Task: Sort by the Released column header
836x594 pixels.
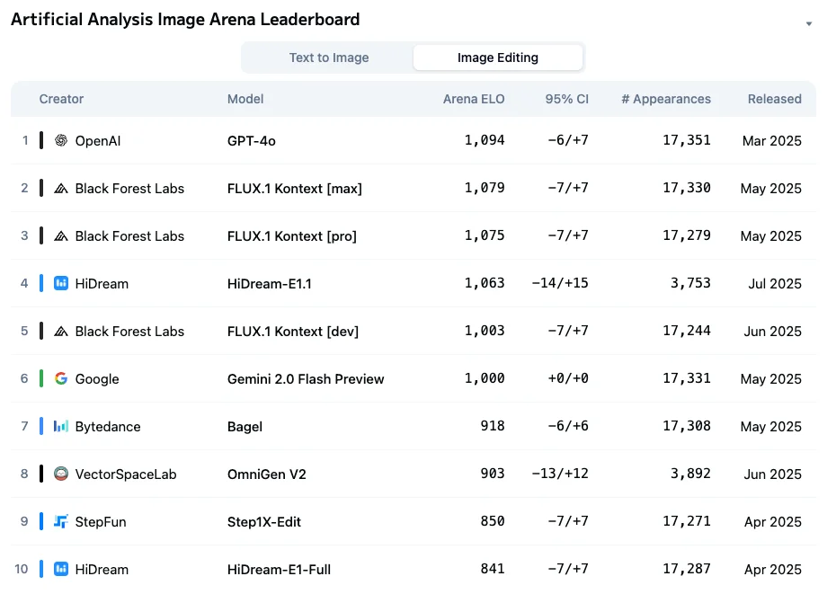Action: (x=774, y=99)
